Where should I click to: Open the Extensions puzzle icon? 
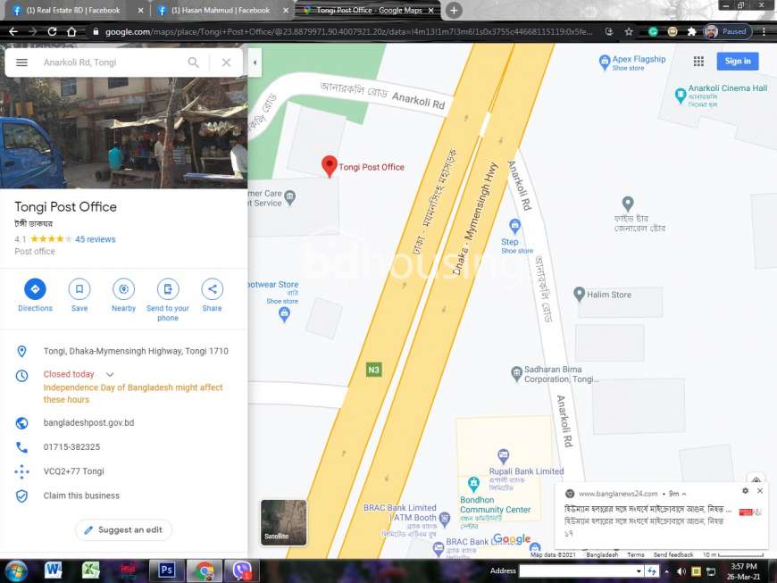[x=691, y=32]
